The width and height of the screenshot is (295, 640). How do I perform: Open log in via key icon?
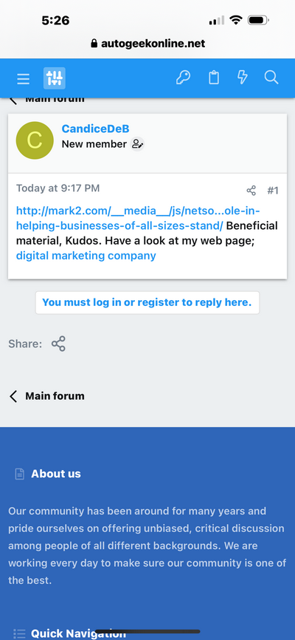183,78
